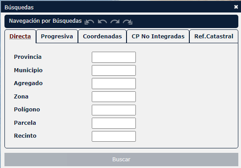Focus the Municipio text box
This screenshot has width=241, height=168.
point(114,70)
